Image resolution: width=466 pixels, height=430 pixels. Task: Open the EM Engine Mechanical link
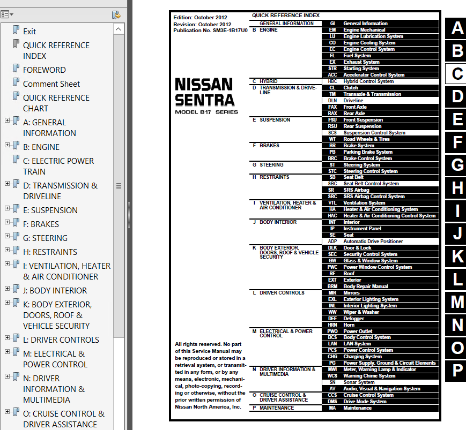tap(380, 30)
